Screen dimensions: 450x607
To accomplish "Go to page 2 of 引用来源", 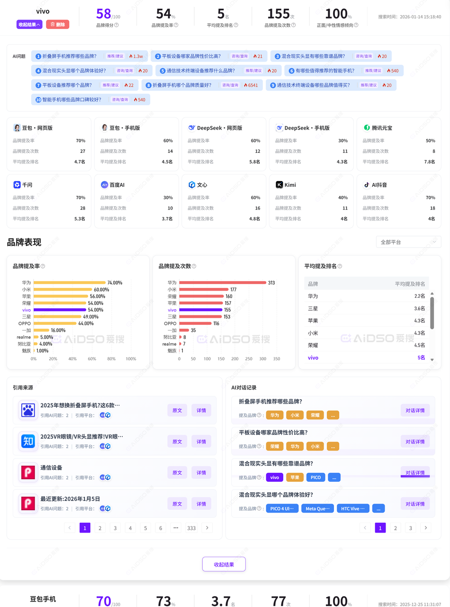I will (100, 528).
